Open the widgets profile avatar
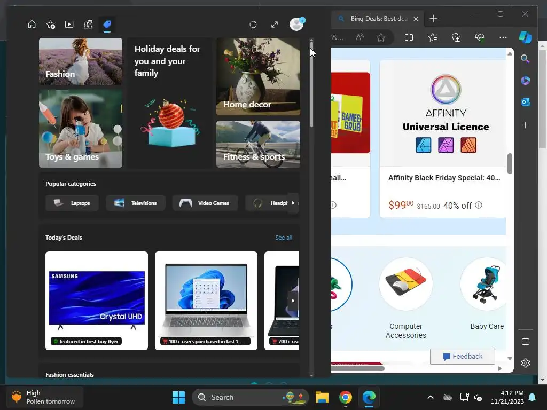This screenshot has height=410, width=547. (x=297, y=24)
